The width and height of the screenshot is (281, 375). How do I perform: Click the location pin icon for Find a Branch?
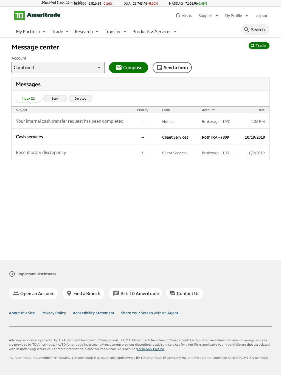coord(69,293)
